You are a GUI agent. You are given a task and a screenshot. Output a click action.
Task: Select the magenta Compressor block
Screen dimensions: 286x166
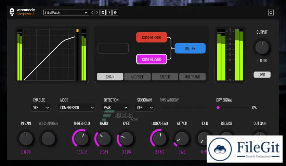[152, 59]
